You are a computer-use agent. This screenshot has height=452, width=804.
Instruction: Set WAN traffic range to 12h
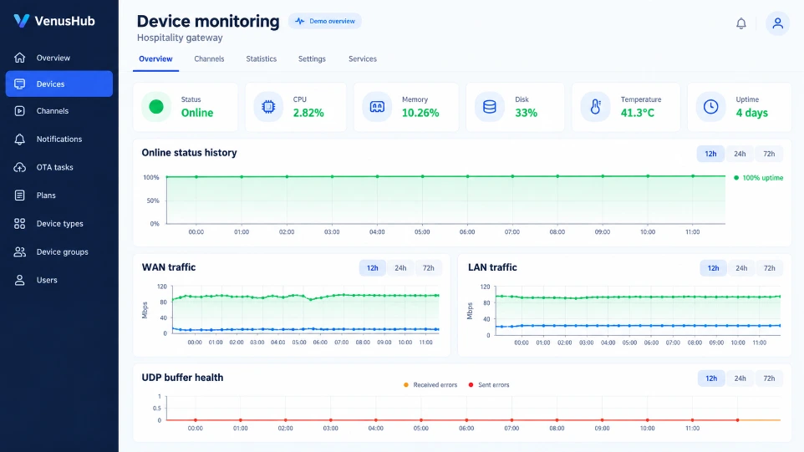(372, 268)
